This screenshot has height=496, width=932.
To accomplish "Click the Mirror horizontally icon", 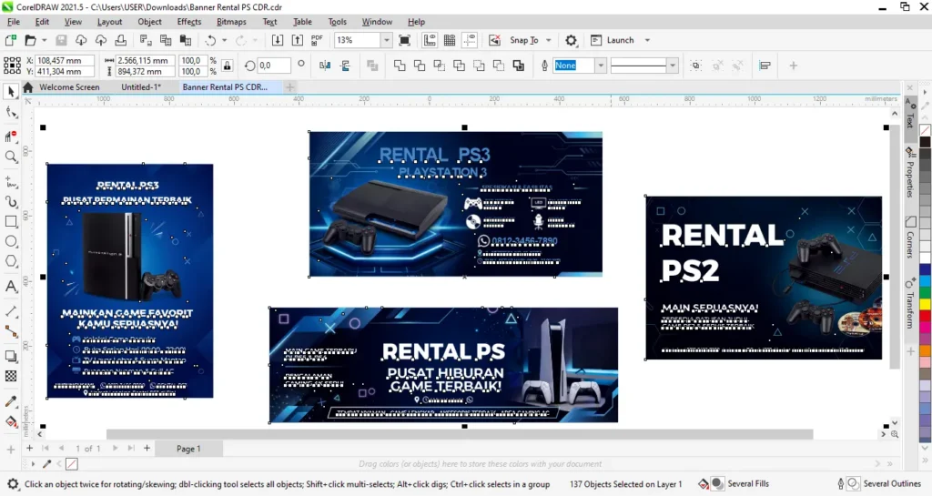I will point(325,66).
